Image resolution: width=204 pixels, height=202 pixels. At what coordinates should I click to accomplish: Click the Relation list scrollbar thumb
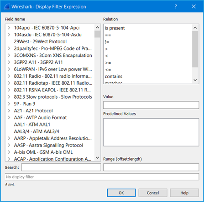click(195, 49)
